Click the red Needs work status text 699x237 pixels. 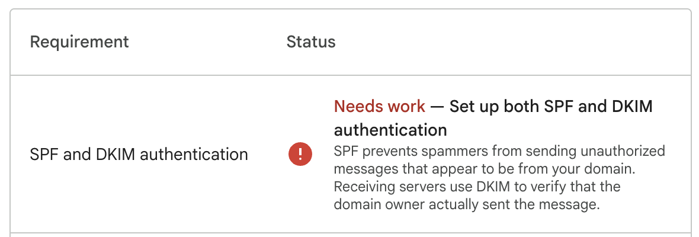[379, 107]
